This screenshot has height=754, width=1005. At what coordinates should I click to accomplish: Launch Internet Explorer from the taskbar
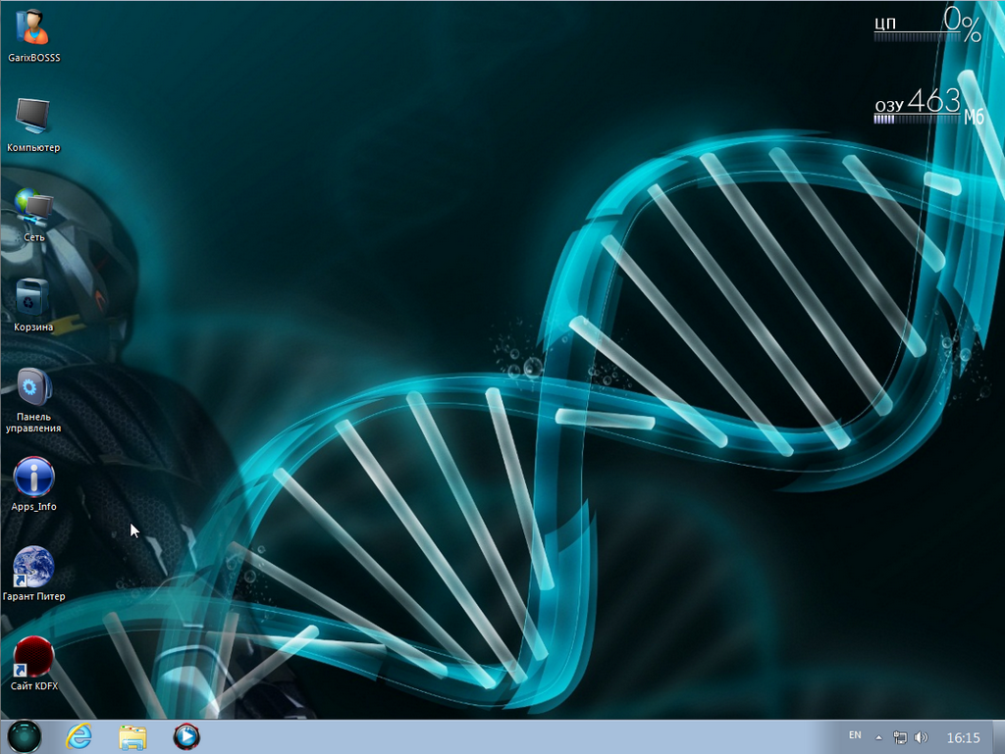point(79,736)
